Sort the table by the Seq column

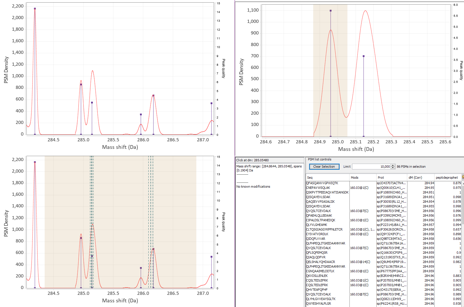[x=310, y=177]
